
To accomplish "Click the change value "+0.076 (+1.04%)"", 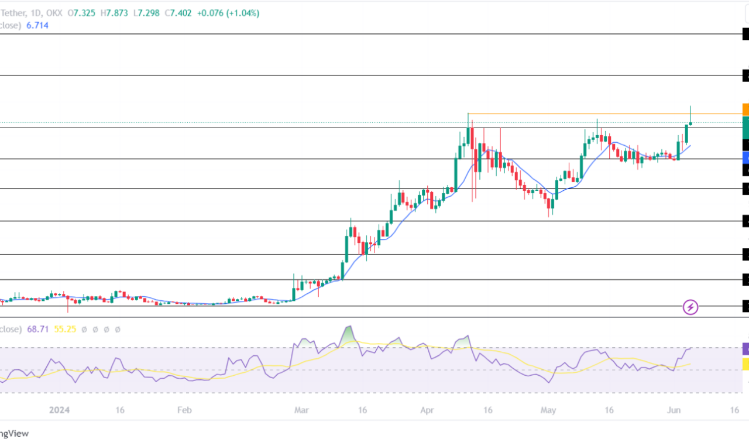I will tap(227, 13).
